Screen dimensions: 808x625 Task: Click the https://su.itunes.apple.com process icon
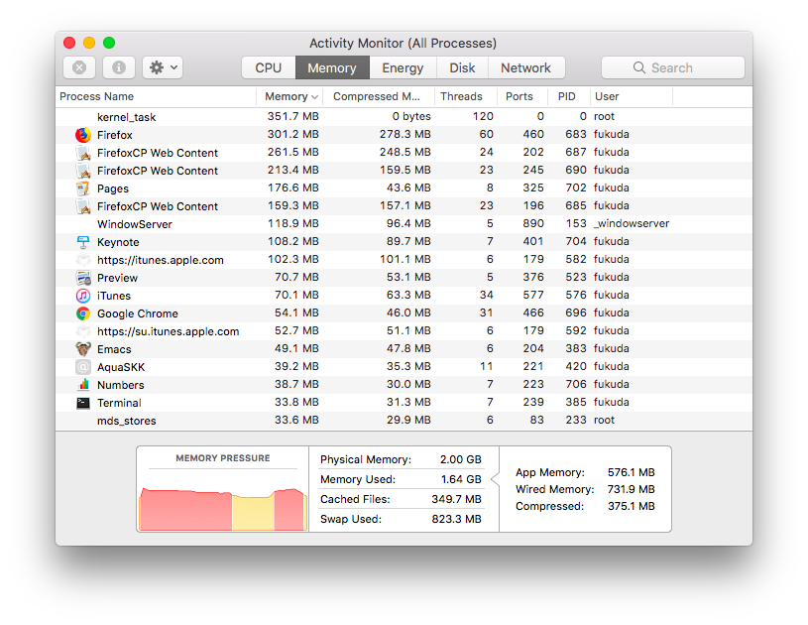[x=83, y=331]
